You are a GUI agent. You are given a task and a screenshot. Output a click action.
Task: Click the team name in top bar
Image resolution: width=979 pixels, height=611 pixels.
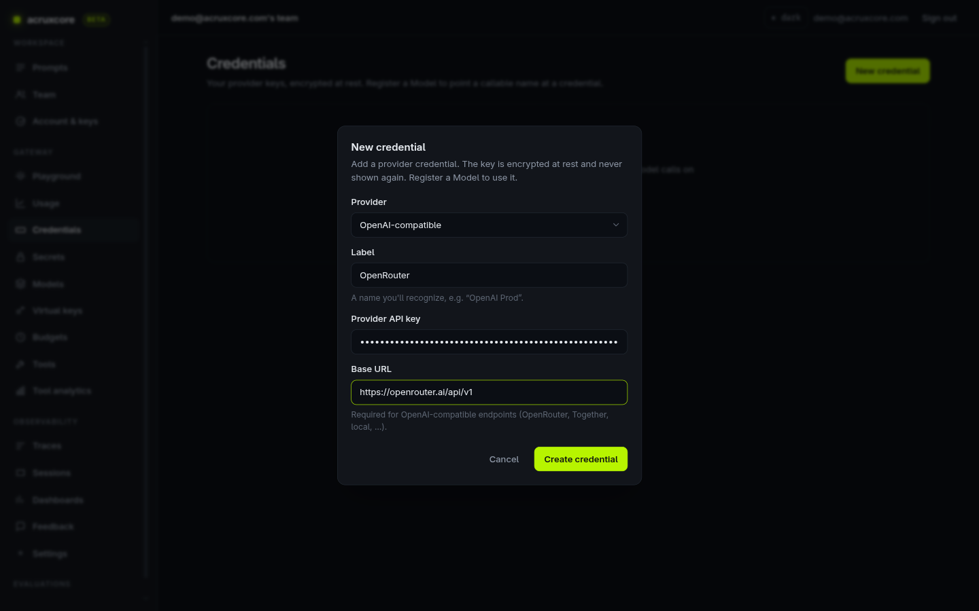coord(235,18)
